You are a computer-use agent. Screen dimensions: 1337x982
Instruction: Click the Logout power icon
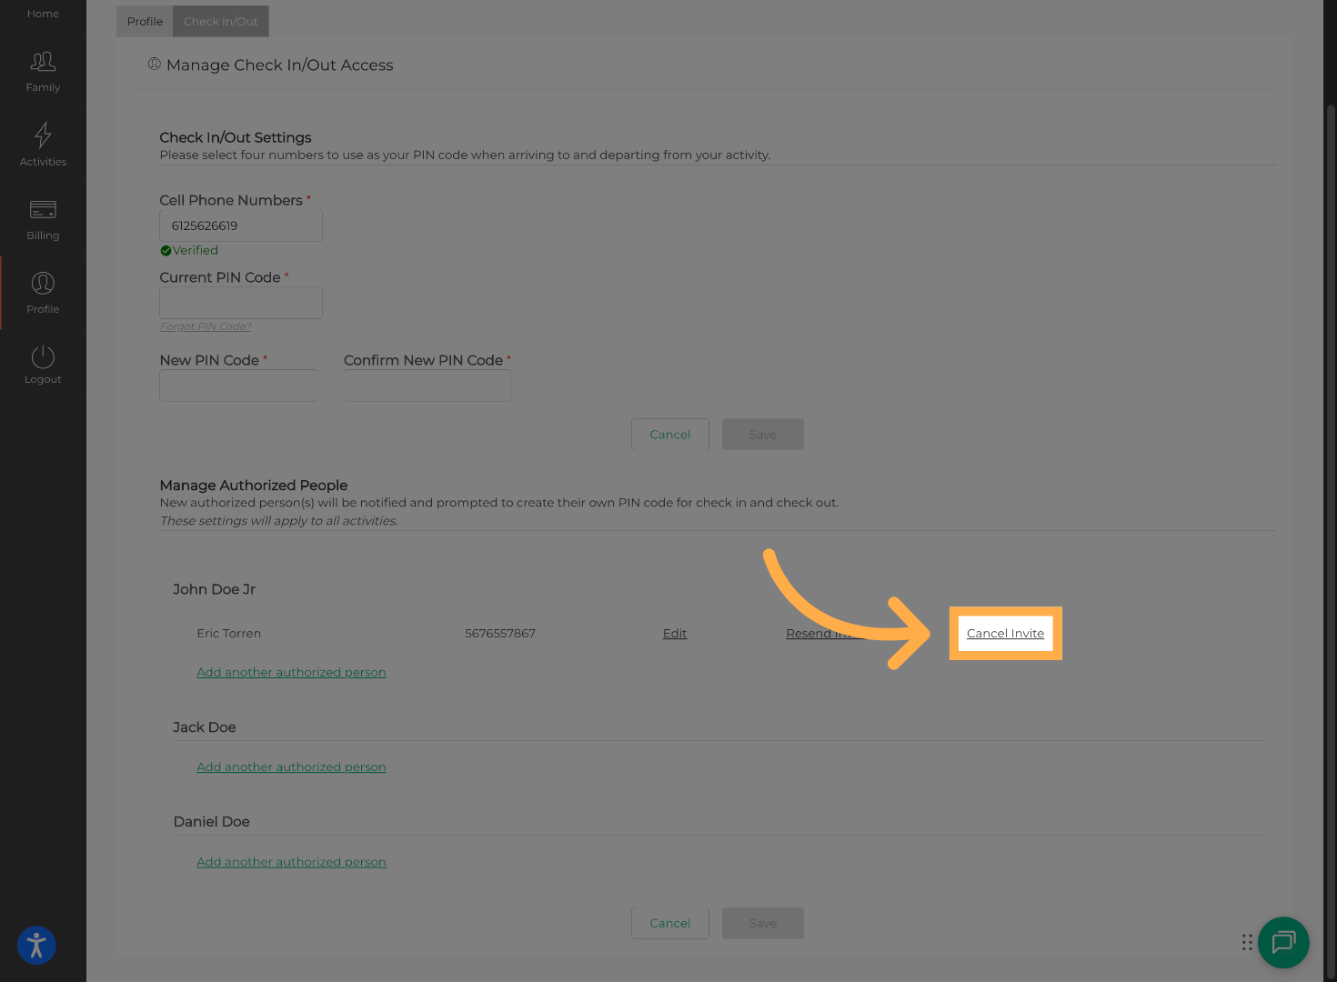point(43,356)
